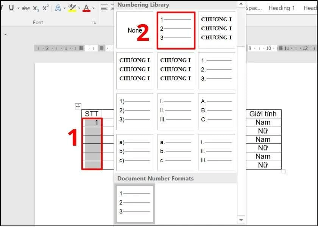
Task: Pick the I. II. III. uppercase Roman numbering
Action: (176, 112)
